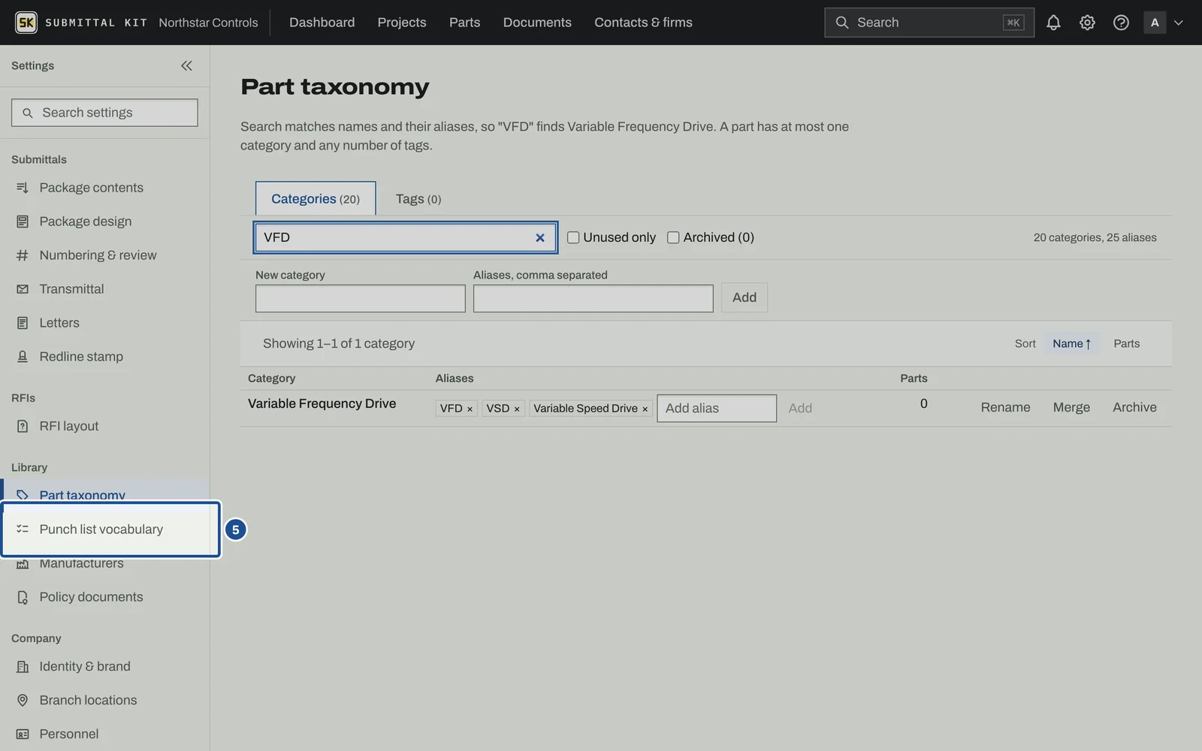This screenshot has width=1202, height=751.
Task: Switch to the Tags tab
Action: (418, 199)
